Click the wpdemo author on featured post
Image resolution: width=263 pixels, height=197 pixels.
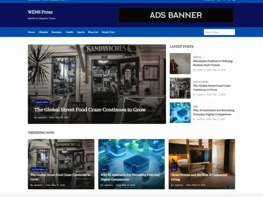[42, 117]
